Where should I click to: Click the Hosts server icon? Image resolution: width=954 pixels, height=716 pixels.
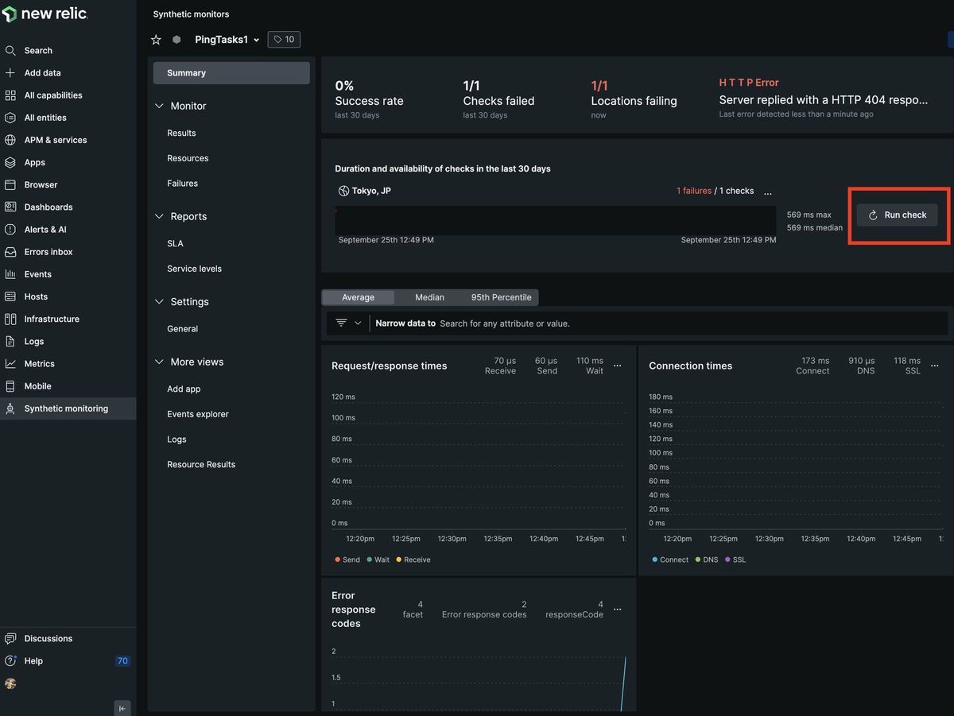(10, 296)
